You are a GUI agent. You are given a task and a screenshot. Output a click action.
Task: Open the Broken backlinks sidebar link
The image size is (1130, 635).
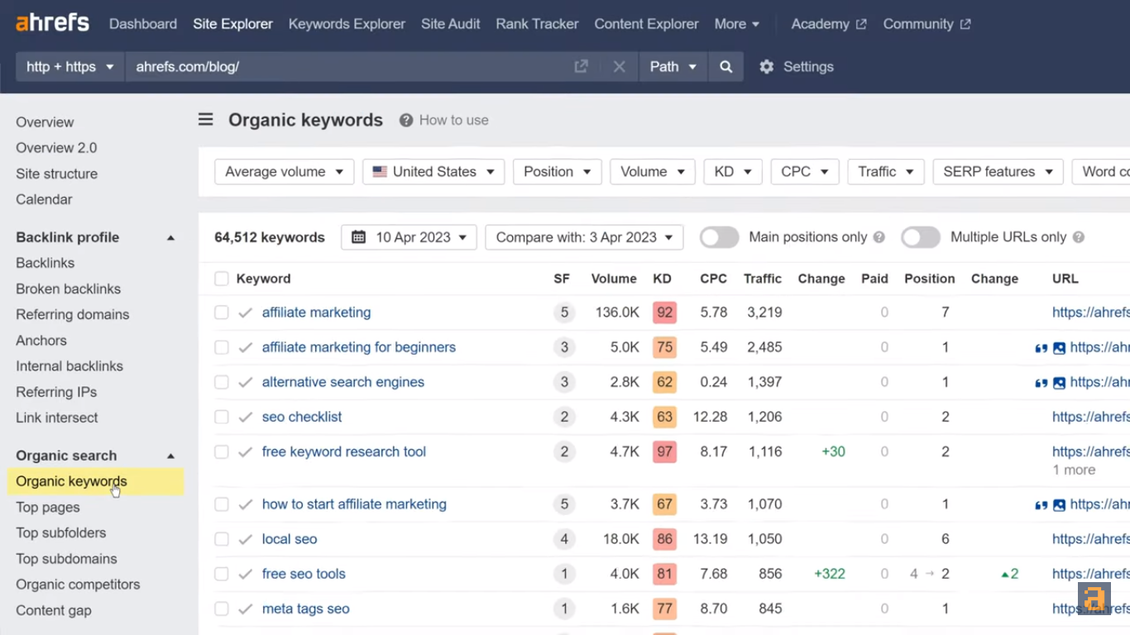tap(68, 289)
